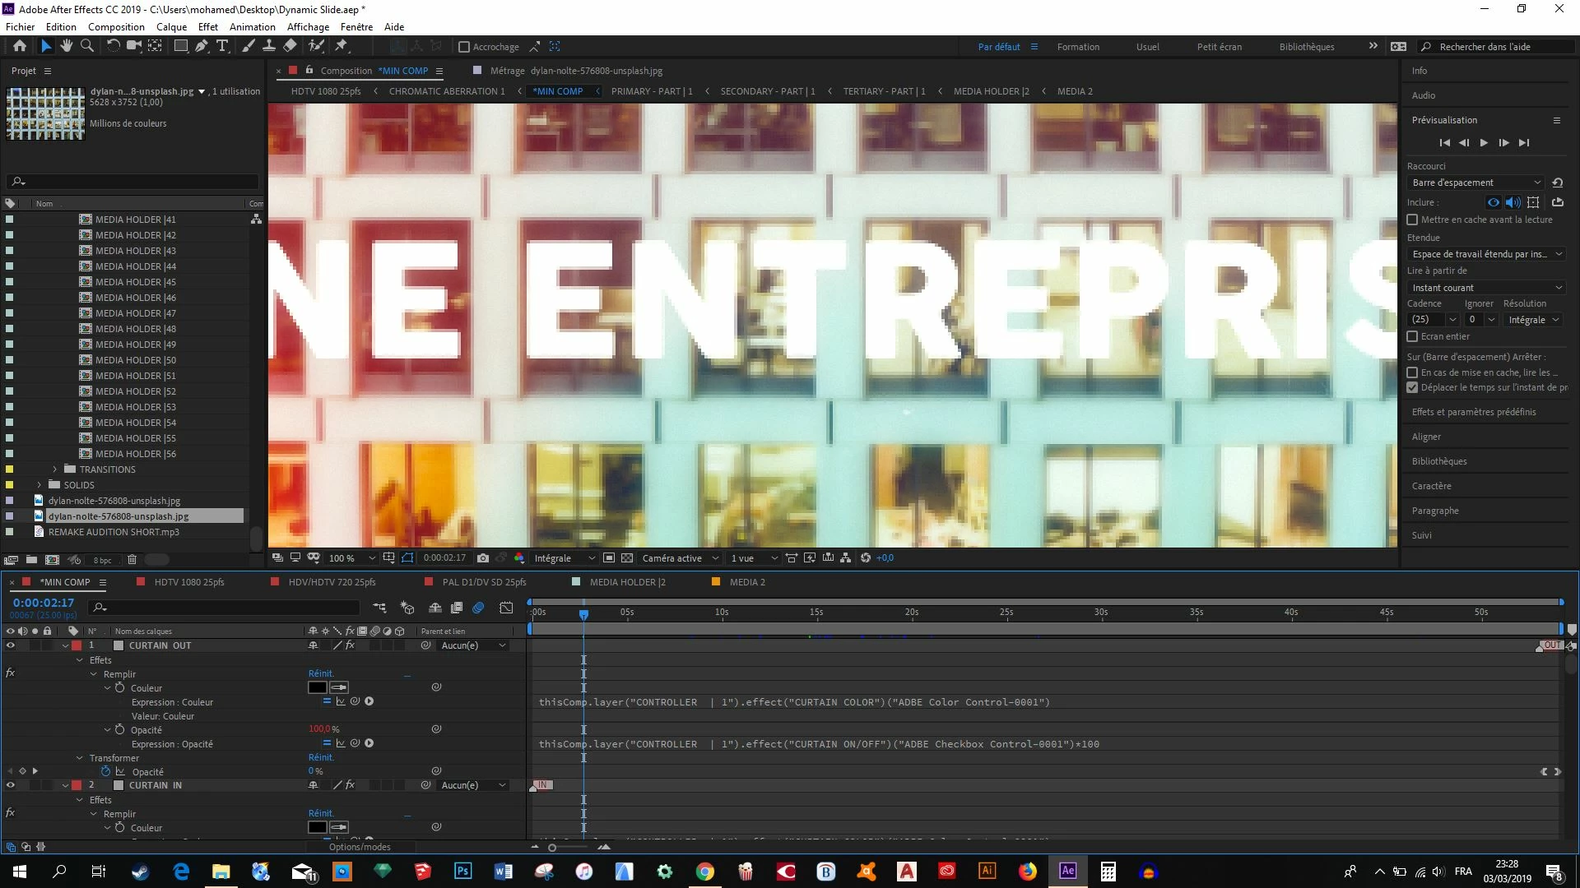1580x888 pixels.
Task: Jump to last frame in preview panel
Action: coord(1524,143)
